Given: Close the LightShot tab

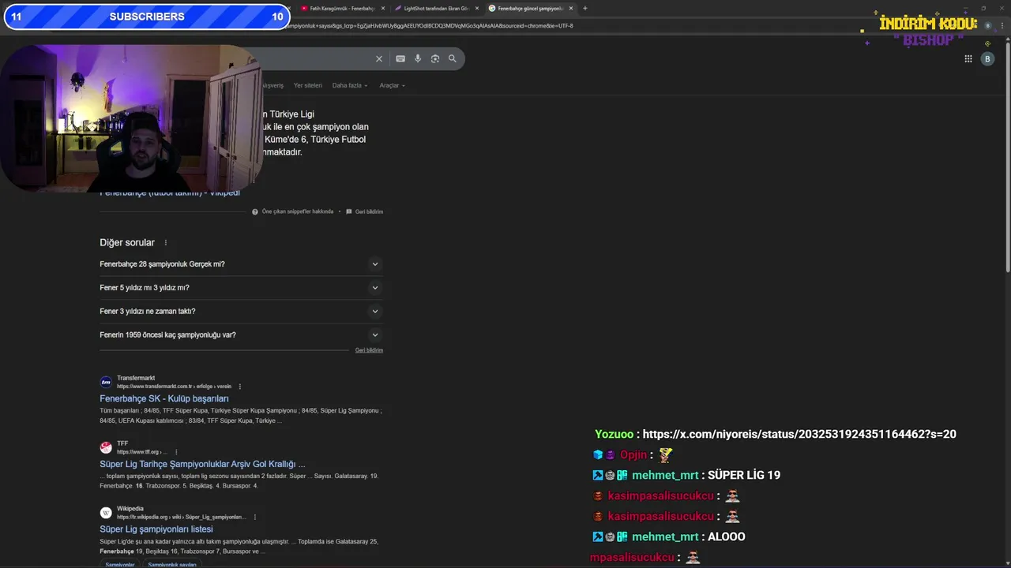Looking at the screenshot, I should (477, 8).
